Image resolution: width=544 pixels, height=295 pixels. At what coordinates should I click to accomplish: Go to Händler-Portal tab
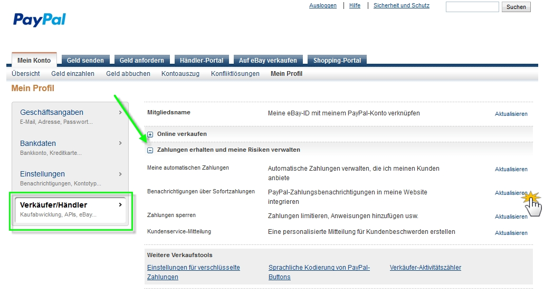pyautogui.click(x=202, y=60)
